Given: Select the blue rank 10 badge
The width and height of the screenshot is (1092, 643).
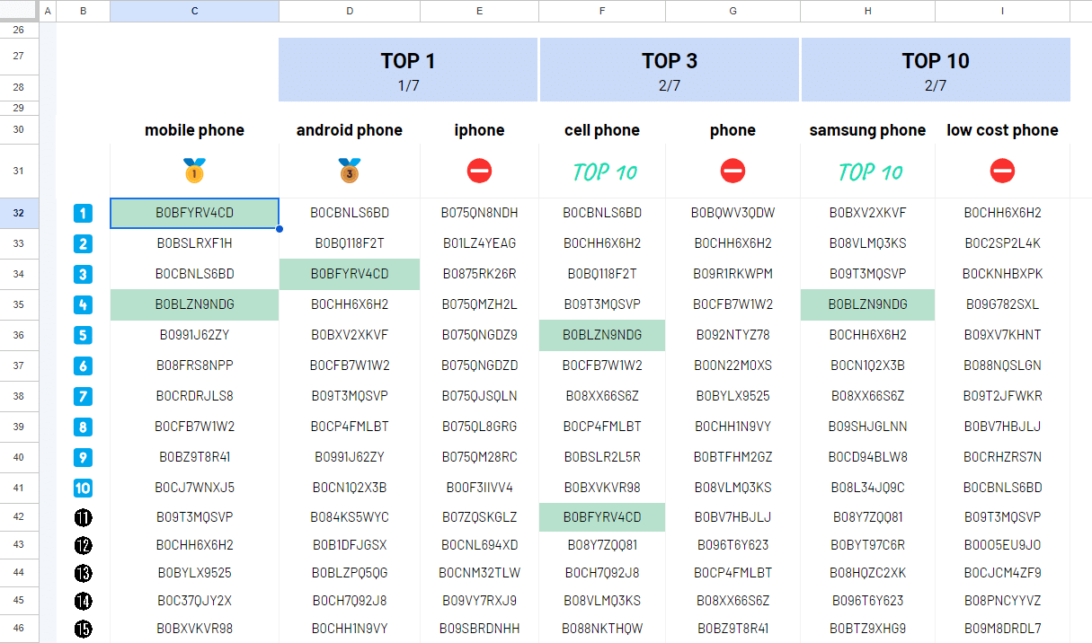Looking at the screenshot, I should 83,489.
